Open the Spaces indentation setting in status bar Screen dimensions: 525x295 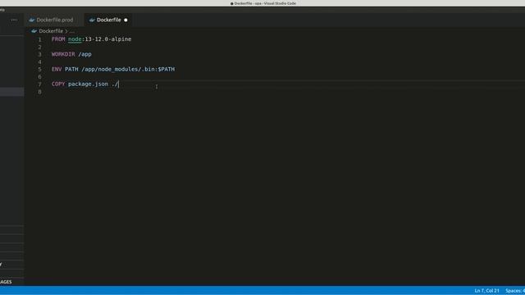point(515,291)
